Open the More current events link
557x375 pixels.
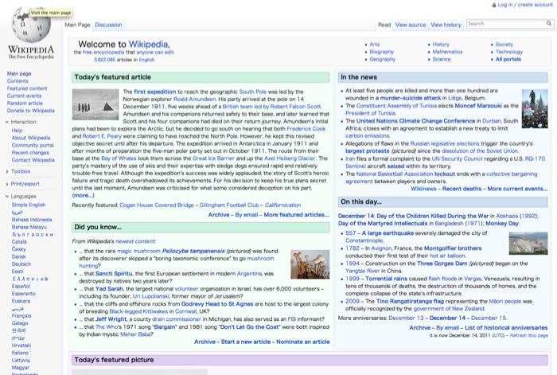coord(517,189)
